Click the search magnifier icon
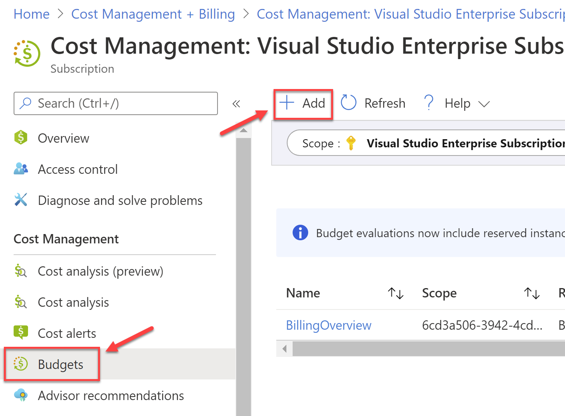This screenshot has height=416, width=565. [x=25, y=103]
